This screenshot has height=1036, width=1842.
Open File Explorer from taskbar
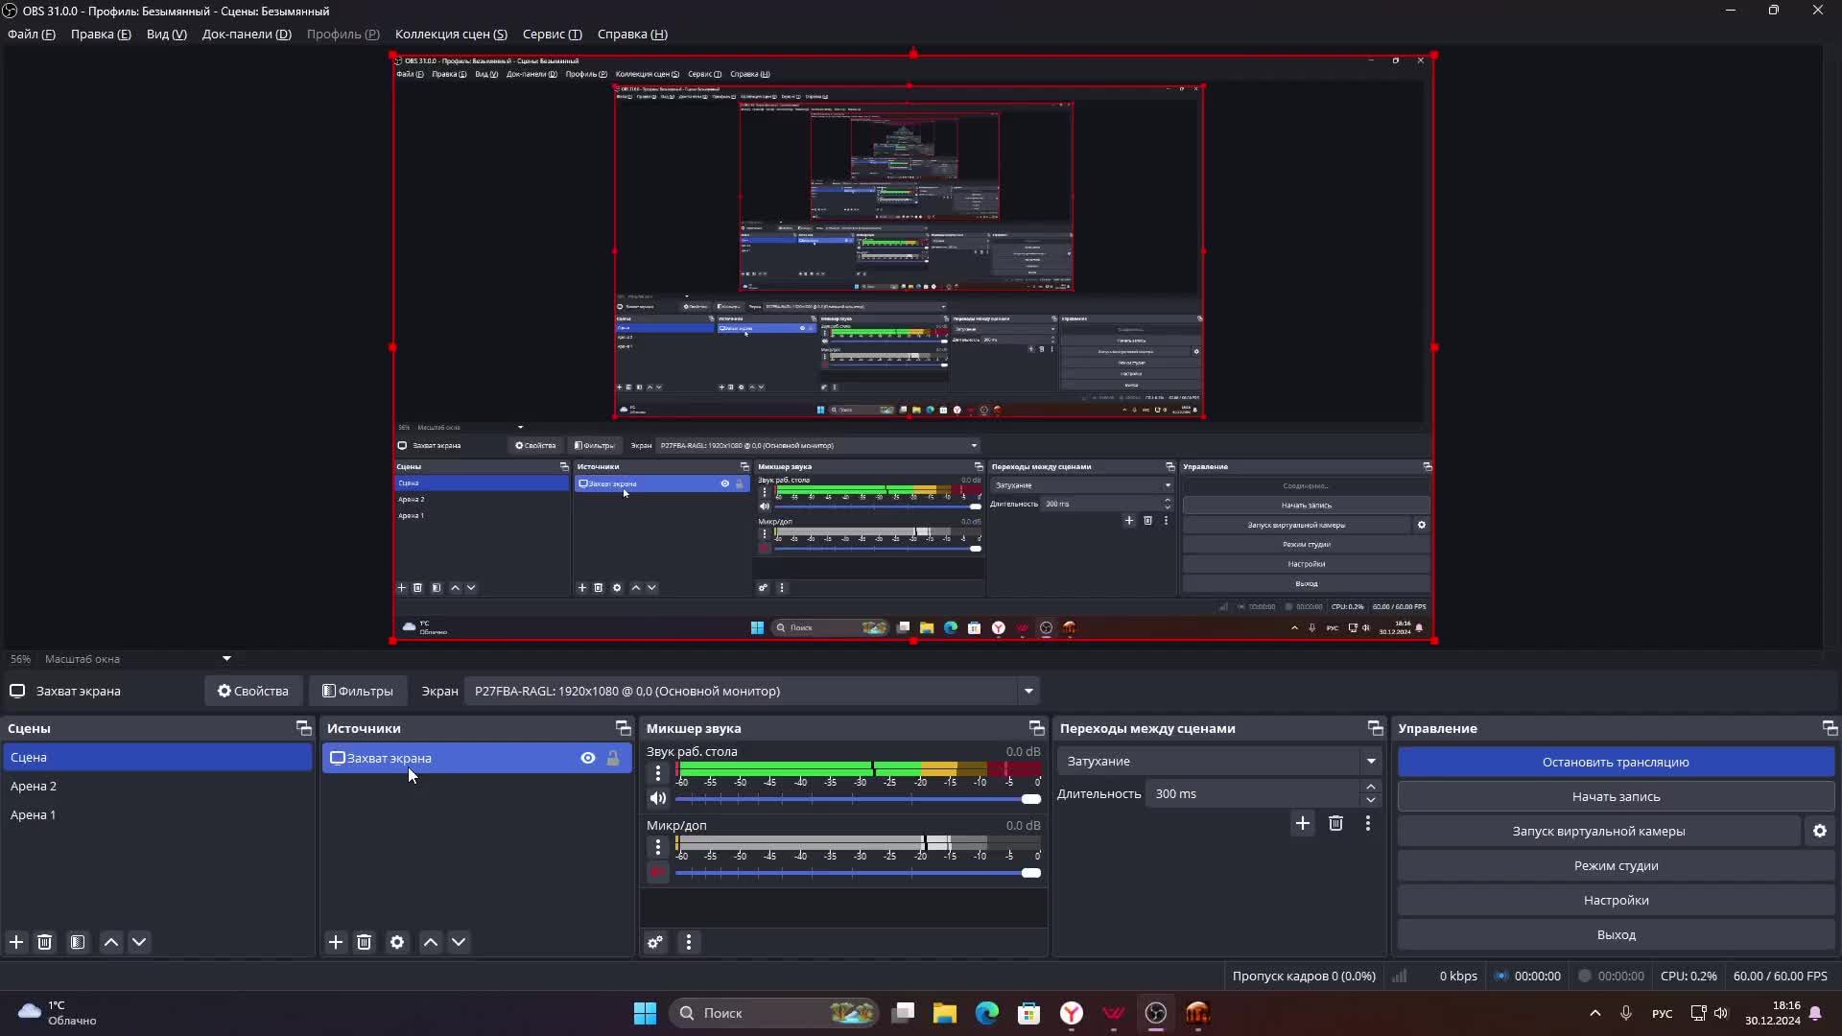tap(945, 1013)
